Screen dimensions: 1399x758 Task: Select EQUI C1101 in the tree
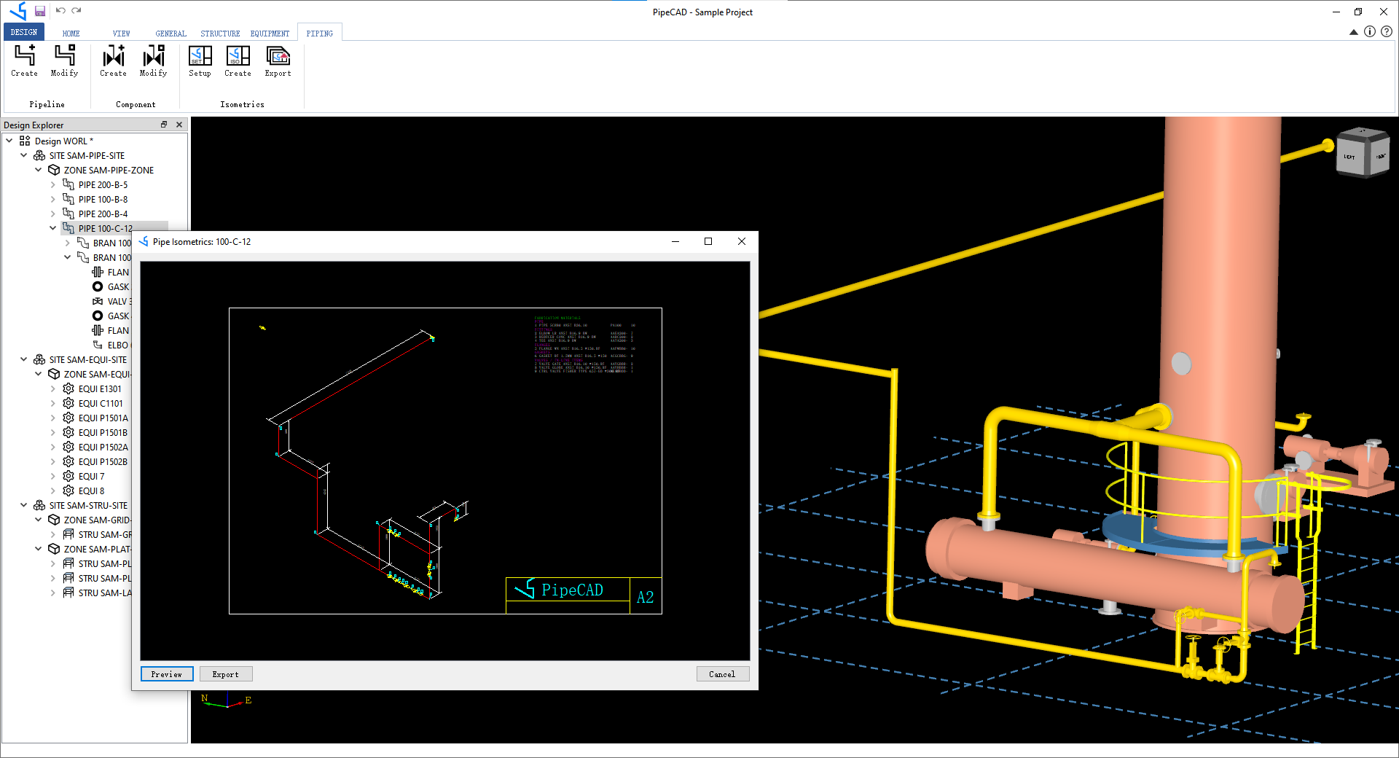coord(101,403)
